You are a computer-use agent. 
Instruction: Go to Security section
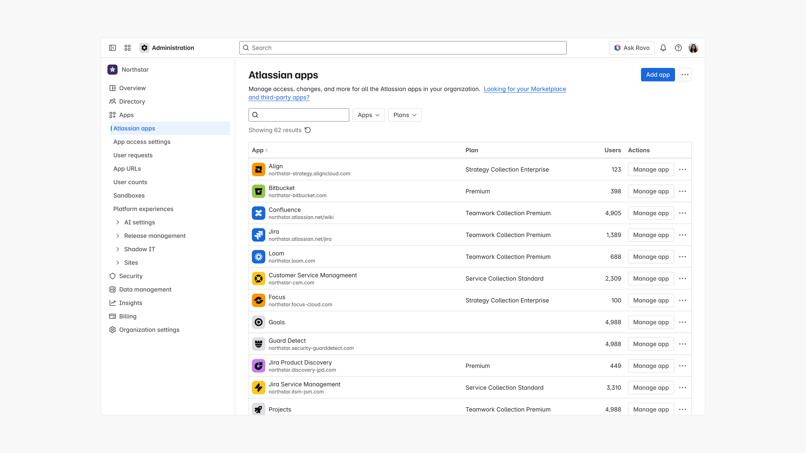pos(131,276)
